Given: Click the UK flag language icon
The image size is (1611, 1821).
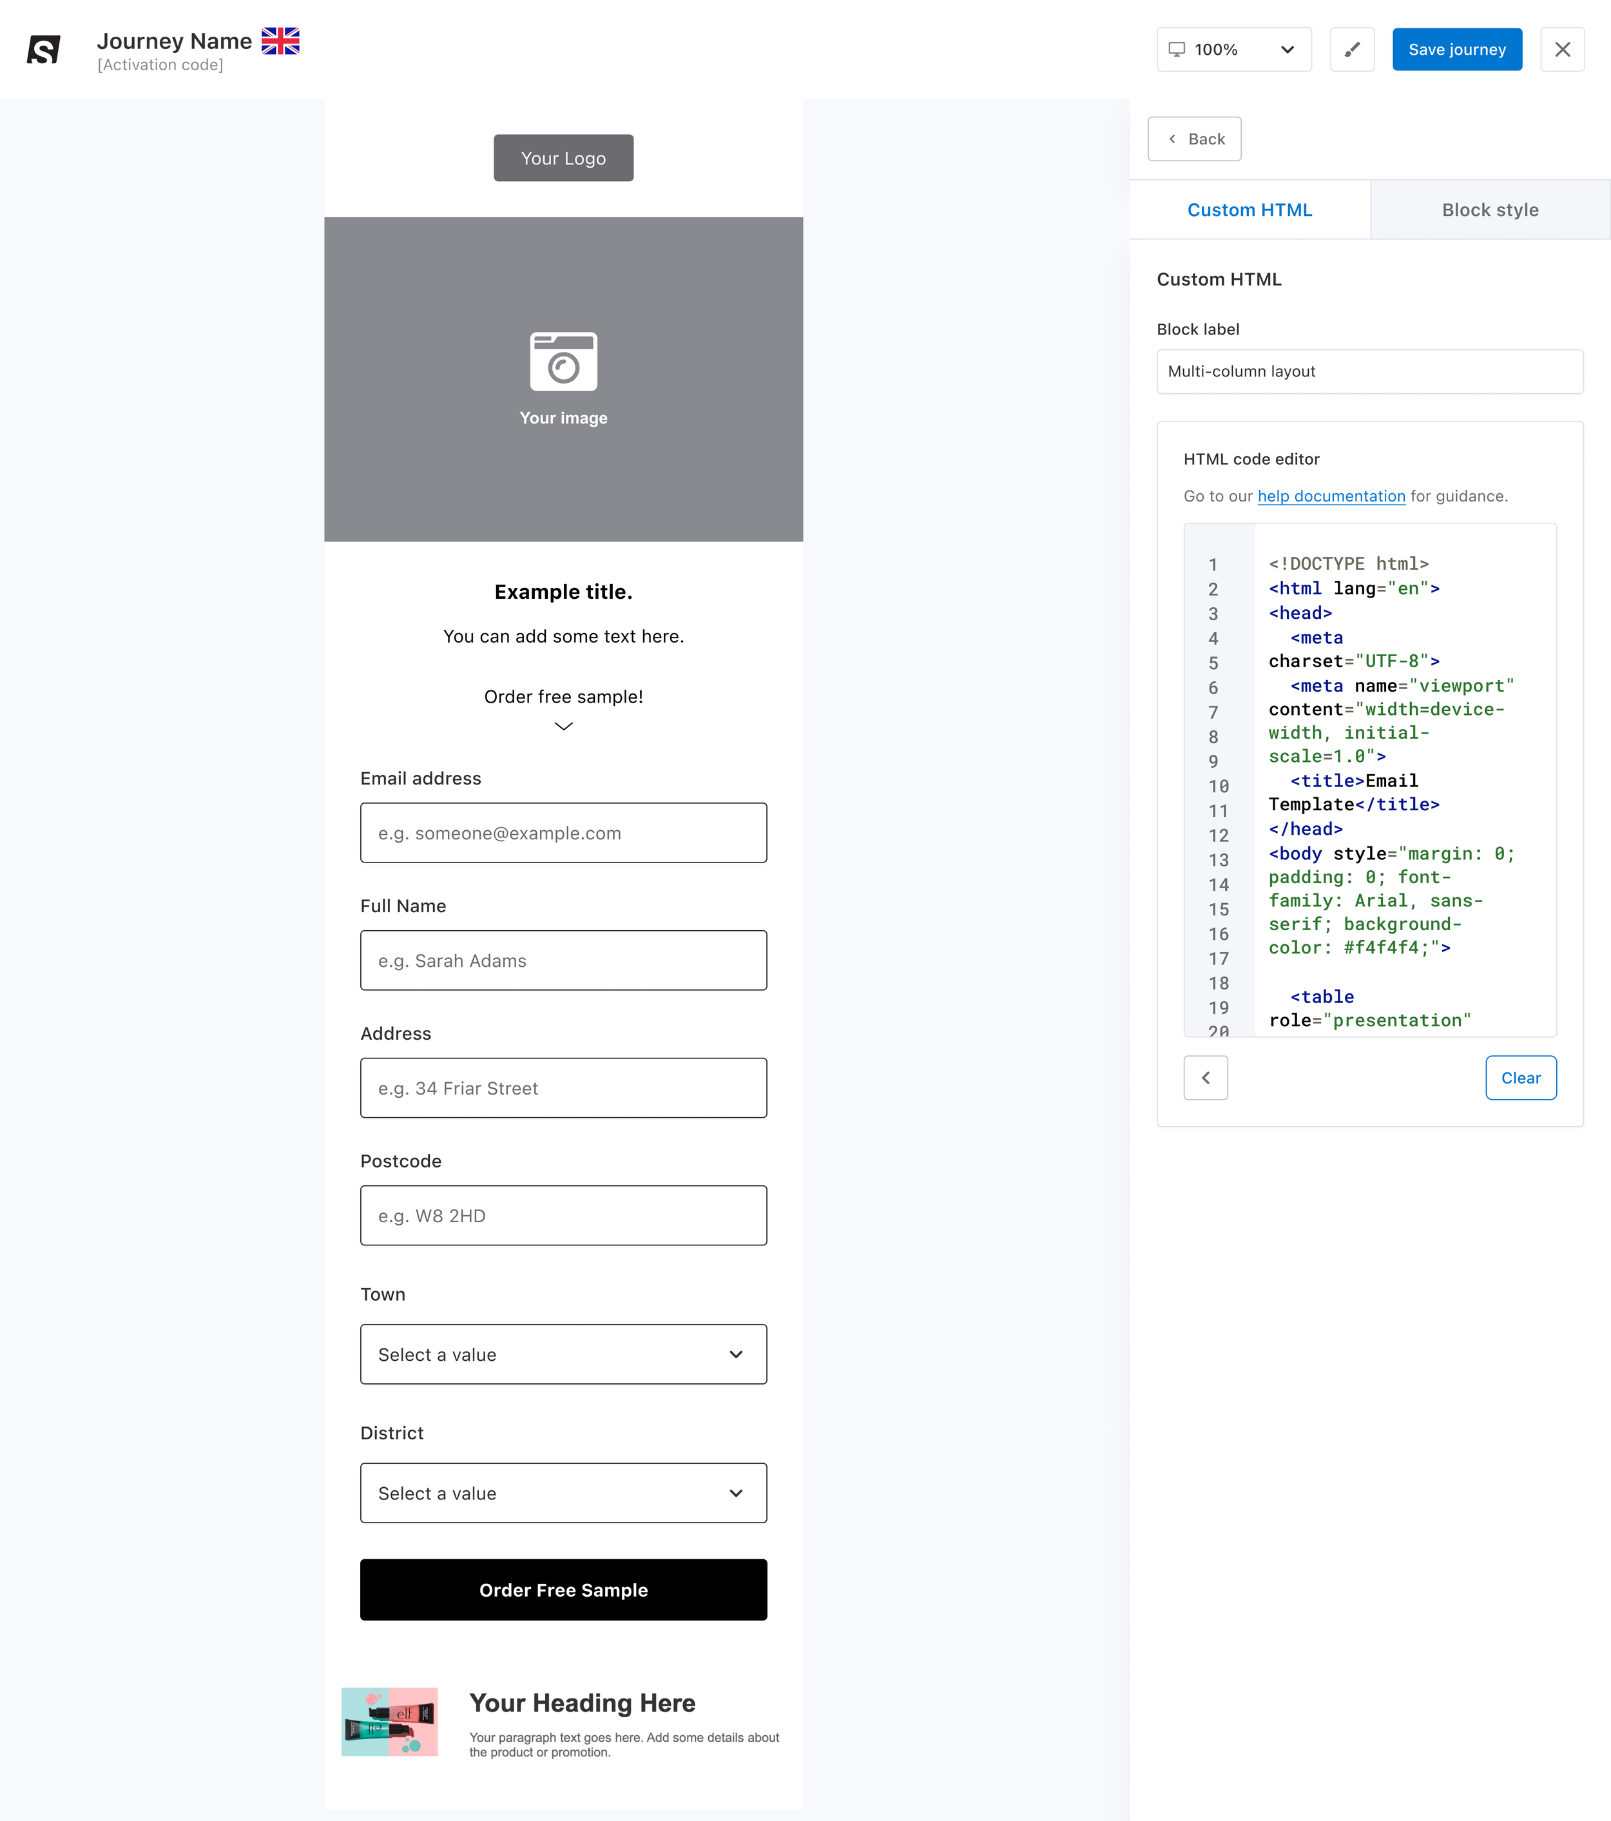Looking at the screenshot, I should pos(280,41).
